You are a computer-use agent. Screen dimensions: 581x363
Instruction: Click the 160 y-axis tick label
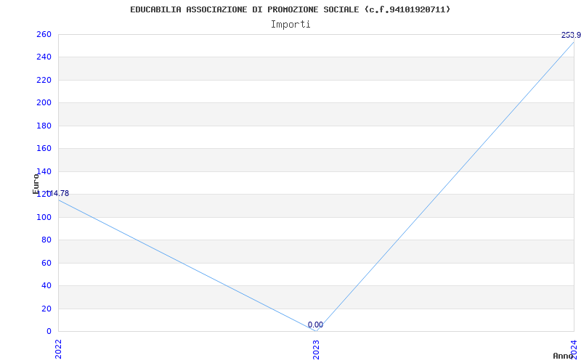44,149
